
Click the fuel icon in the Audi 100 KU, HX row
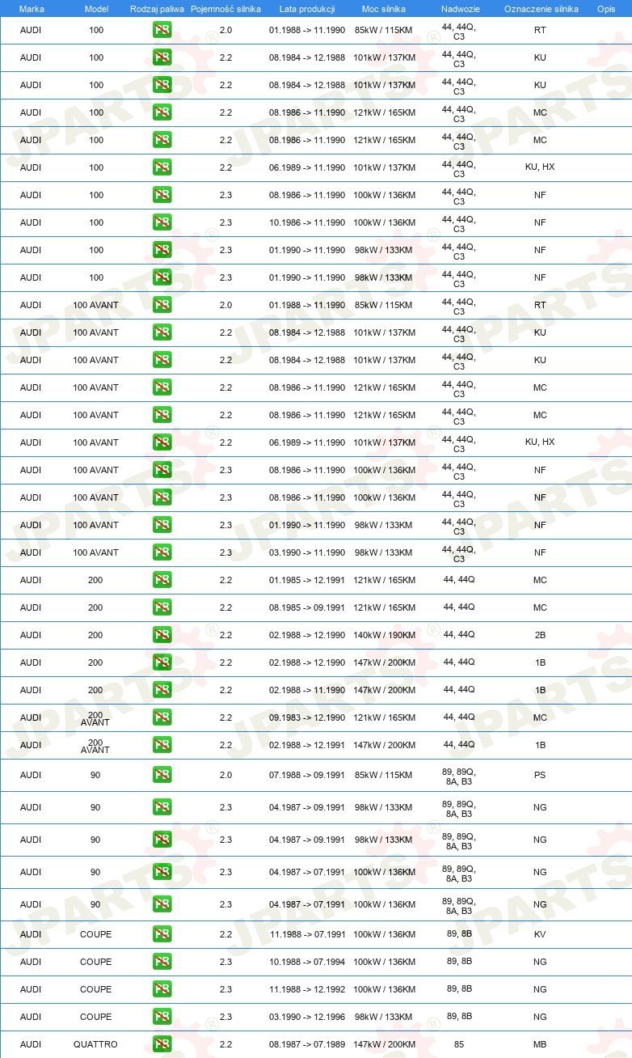[x=162, y=167]
